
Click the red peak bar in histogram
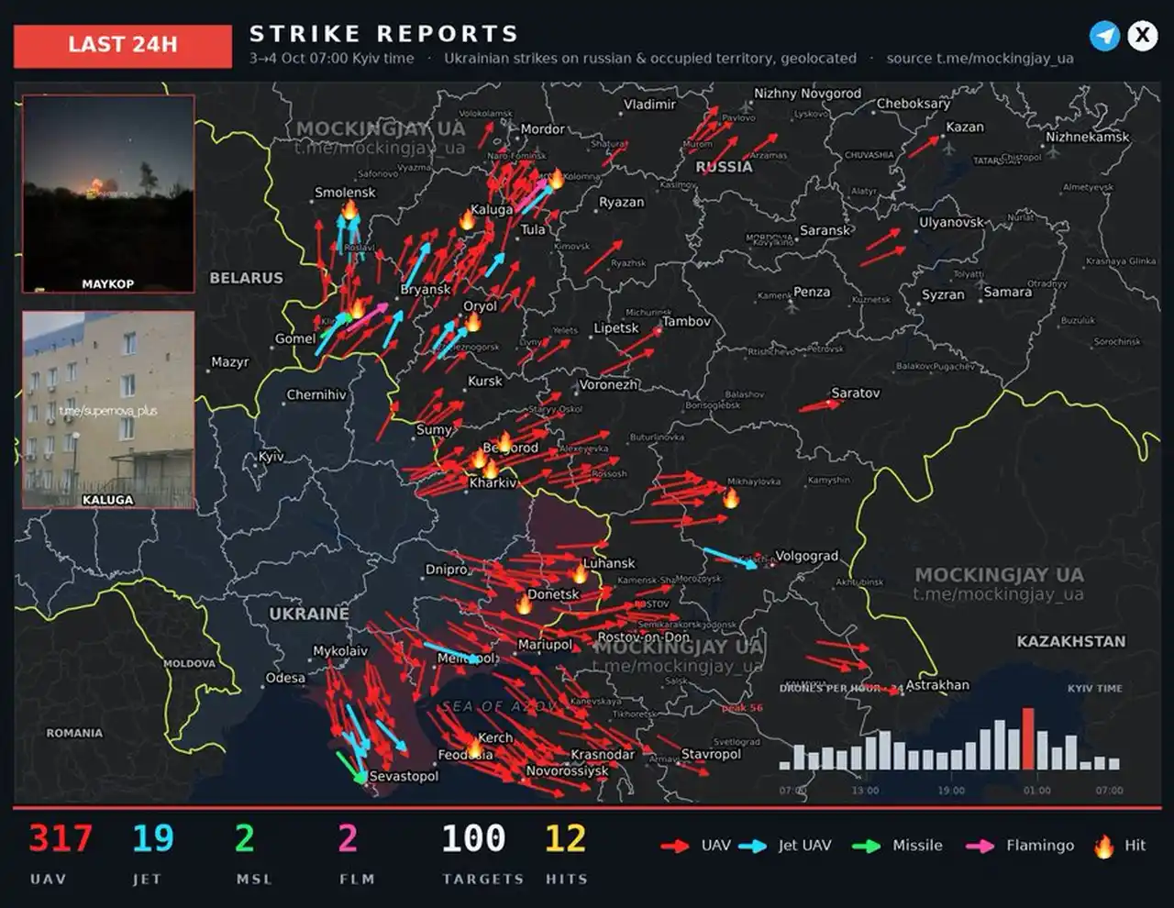coord(1028,738)
